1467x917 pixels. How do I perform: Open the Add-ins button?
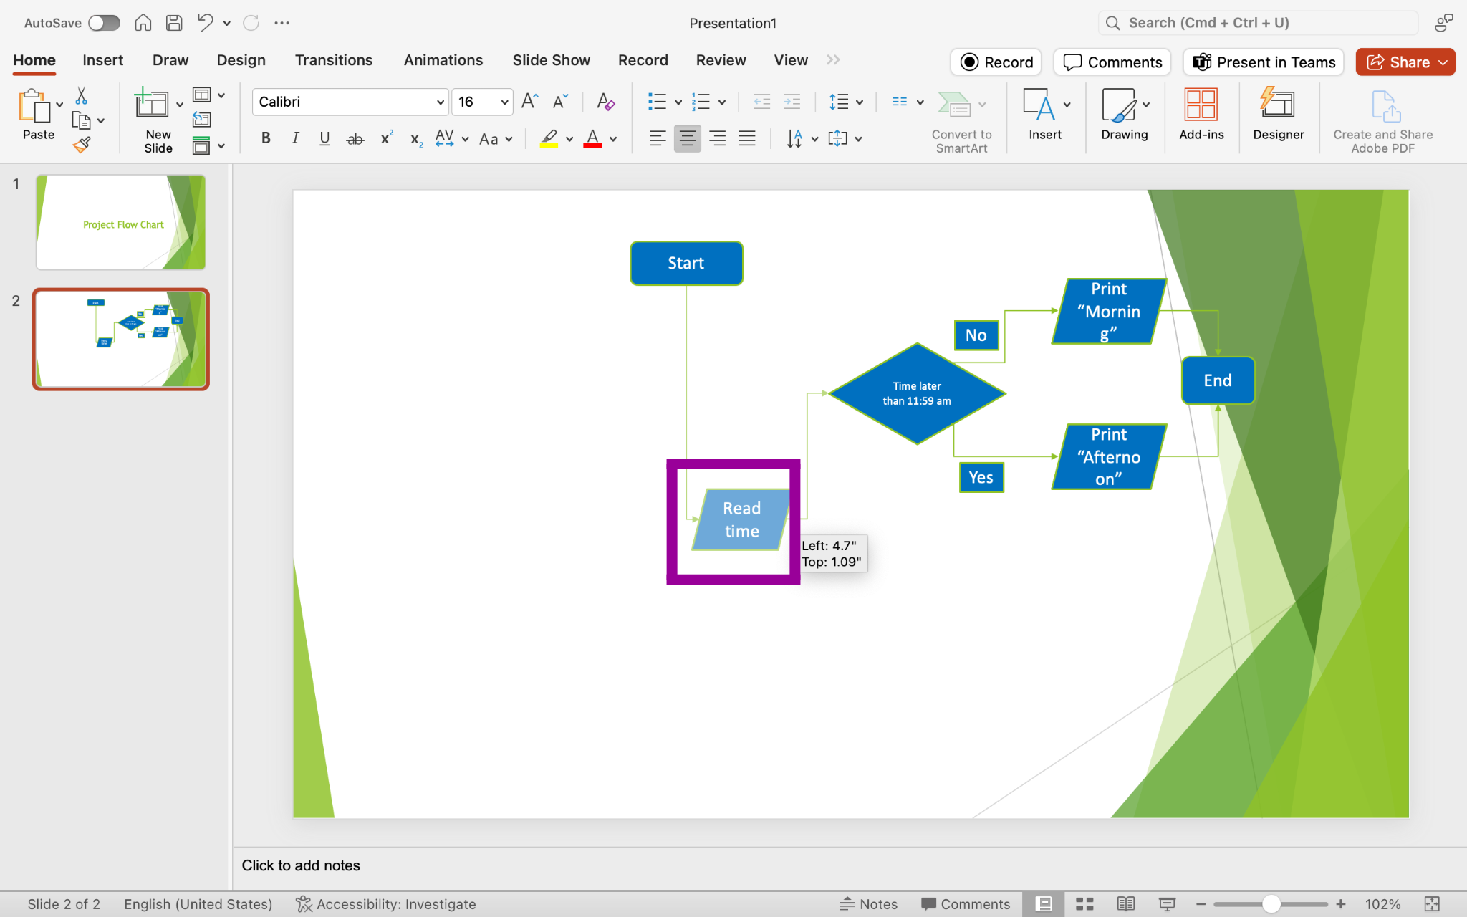point(1201,115)
